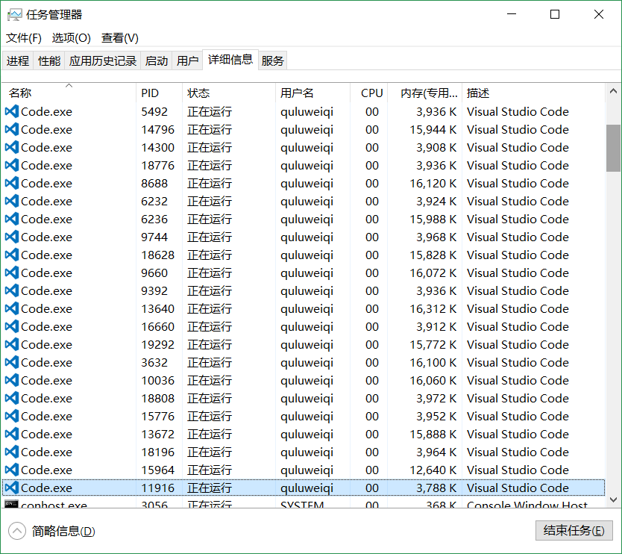Click the Task Manager icon in the title bar
Viewport: 622px width, 554px height.
16,13
